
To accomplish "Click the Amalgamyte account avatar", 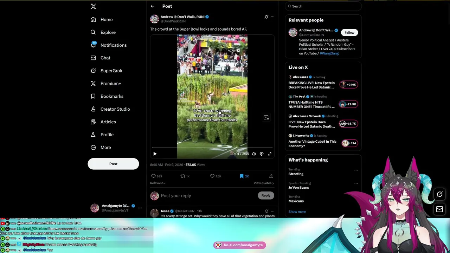I will tap(95, 208).
